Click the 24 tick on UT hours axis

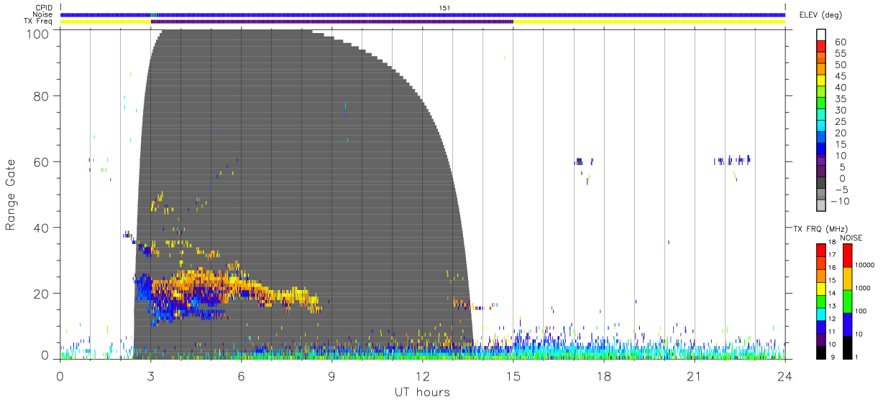click(x=784, y=377)
